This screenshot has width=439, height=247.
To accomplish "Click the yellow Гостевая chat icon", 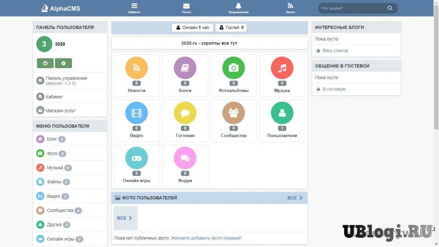I will (185, 113).
